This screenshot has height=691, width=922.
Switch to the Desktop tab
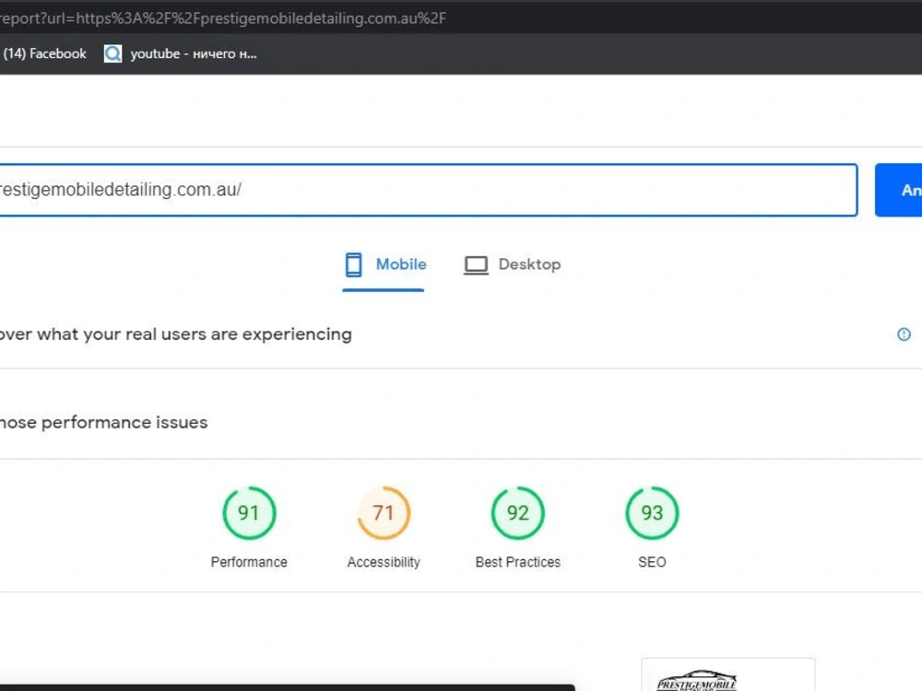(x=512, y=264)
